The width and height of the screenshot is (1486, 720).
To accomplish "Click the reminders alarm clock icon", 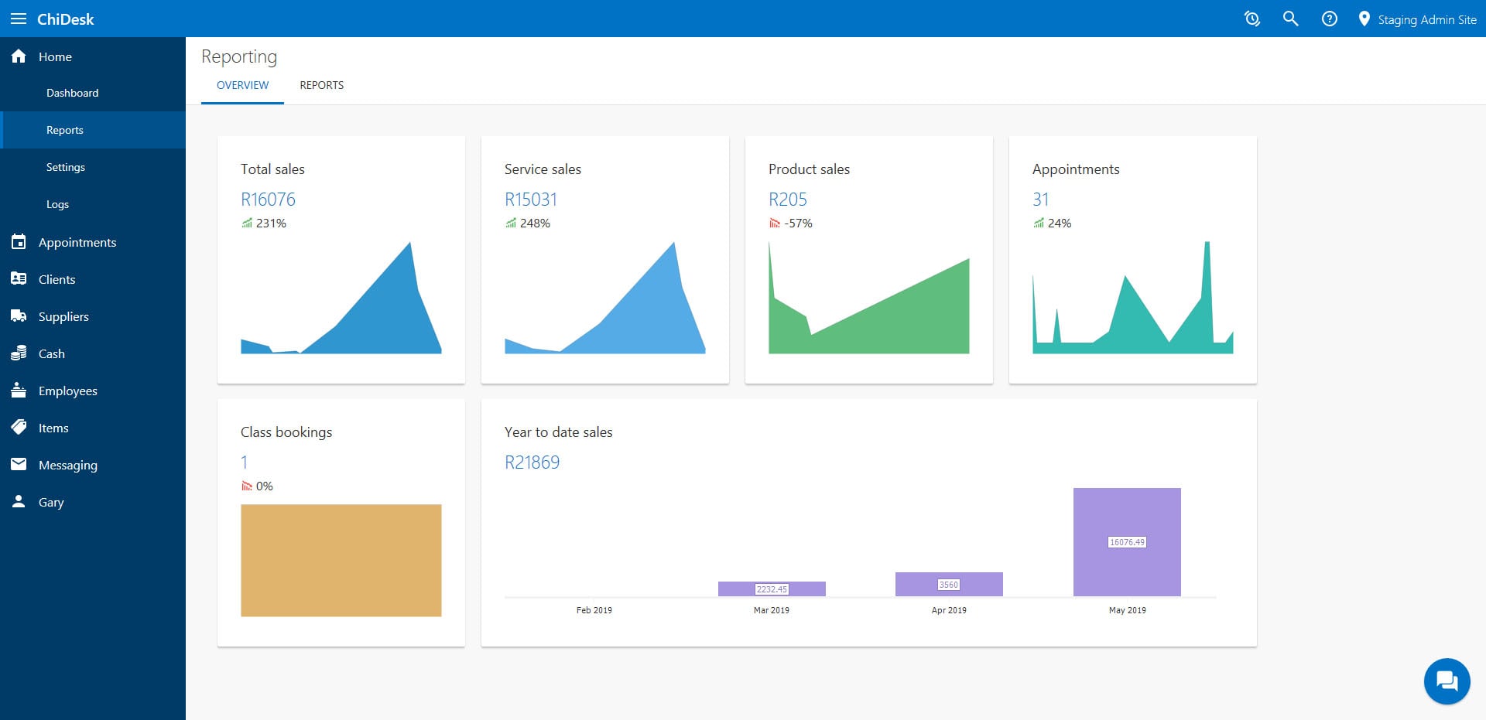I will (x=1251, y=18).
